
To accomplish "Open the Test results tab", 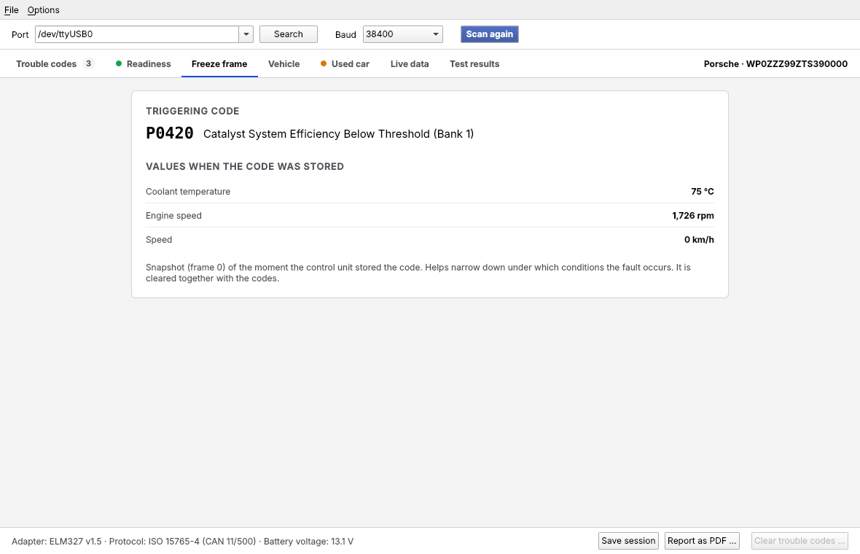I will [x=474, y=63].
